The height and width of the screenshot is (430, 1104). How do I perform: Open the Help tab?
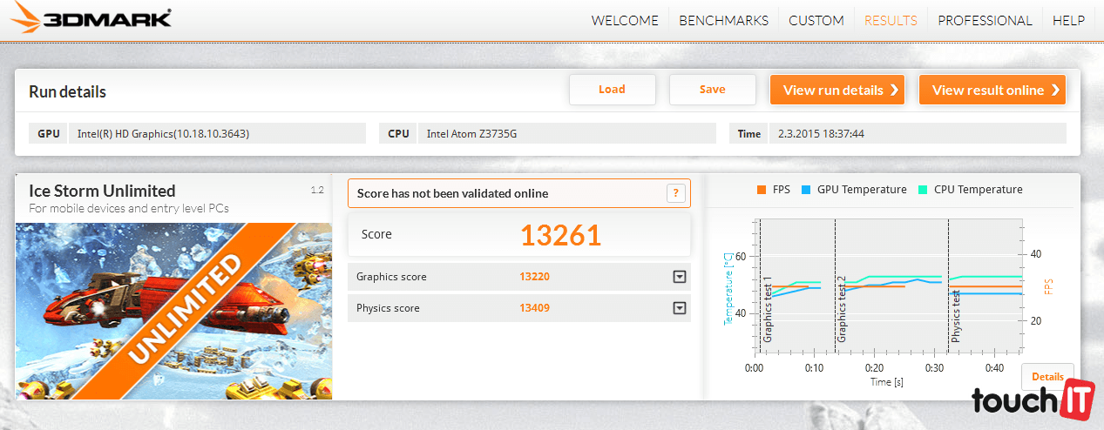coord(1068,20)
